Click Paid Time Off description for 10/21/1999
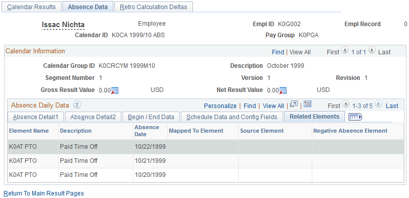Screen dimensions: 409x198 coord(79,161)
